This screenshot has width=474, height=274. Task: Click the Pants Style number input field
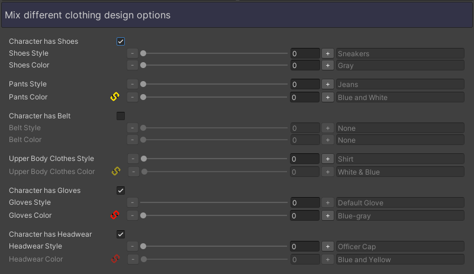coord(305,84)
